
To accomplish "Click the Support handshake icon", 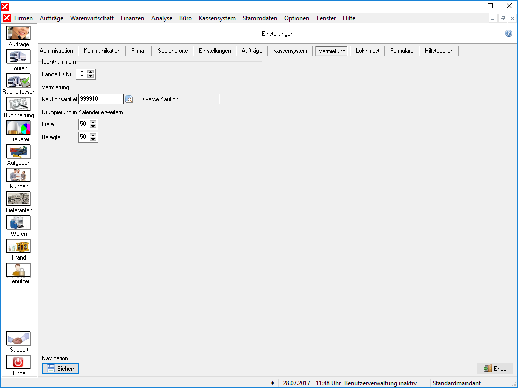I will click(x=18, y=339).
